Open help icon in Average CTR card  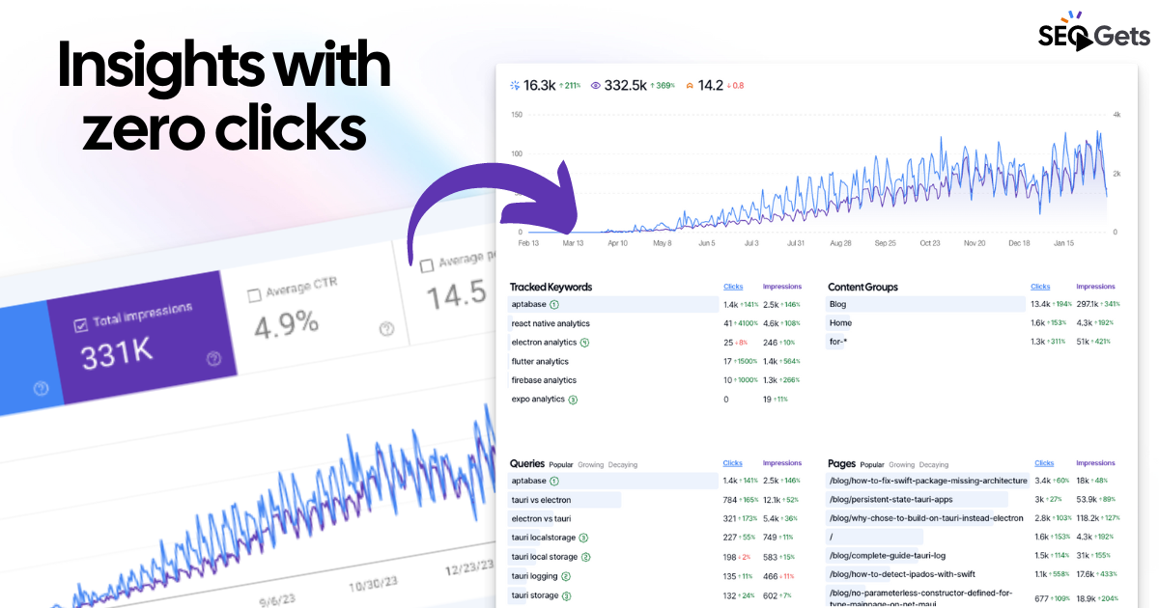point(387,329)
